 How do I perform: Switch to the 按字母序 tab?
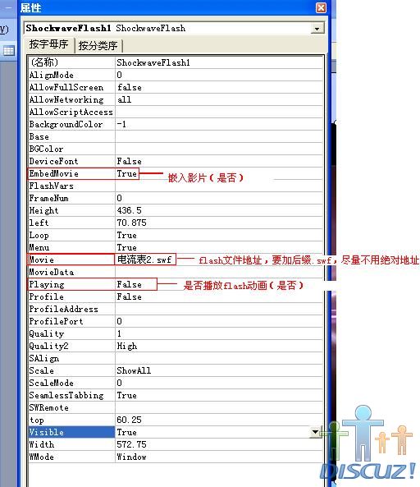48,44
